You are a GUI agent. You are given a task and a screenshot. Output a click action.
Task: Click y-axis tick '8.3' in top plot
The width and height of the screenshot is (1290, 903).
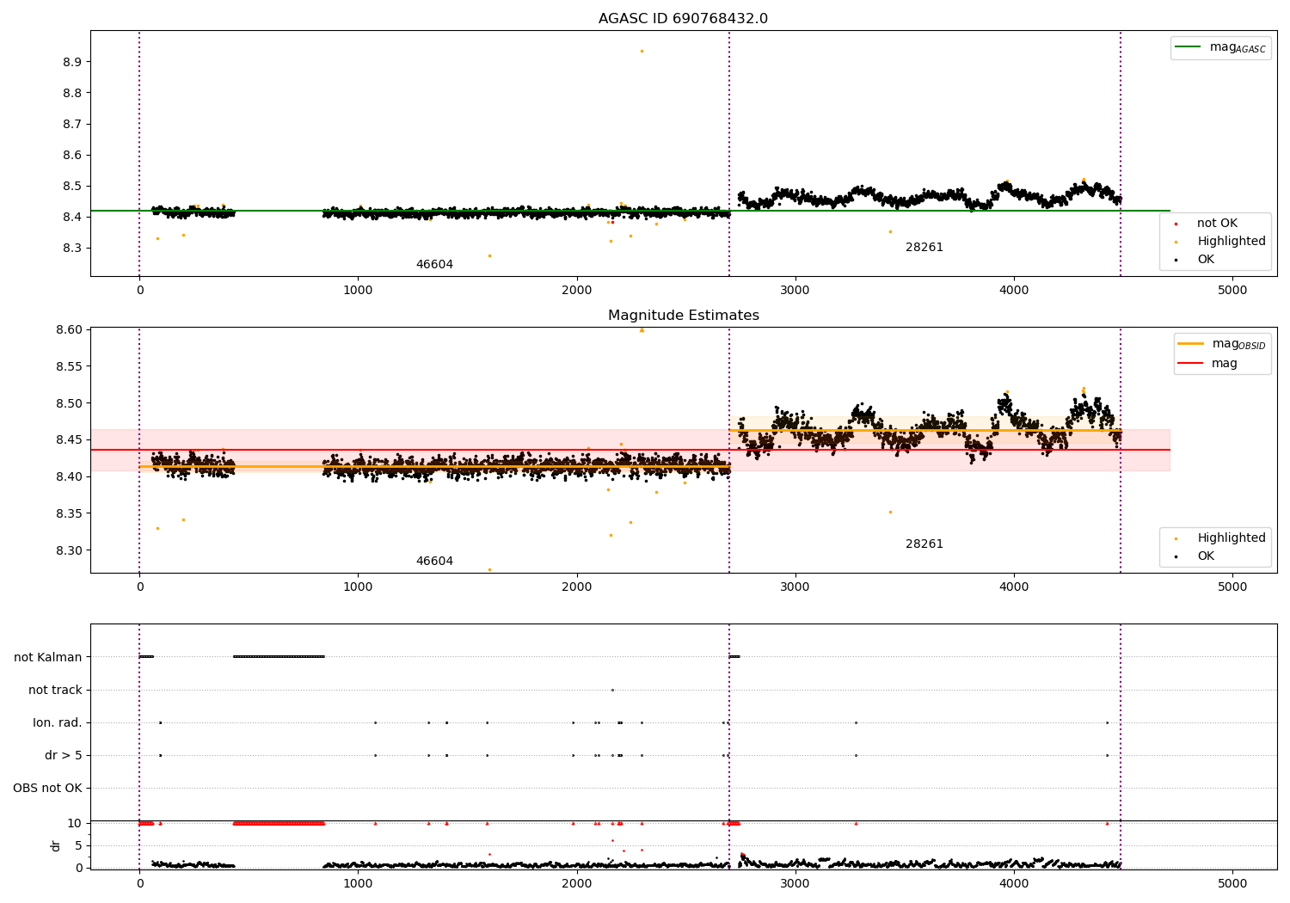coord(72,249)
